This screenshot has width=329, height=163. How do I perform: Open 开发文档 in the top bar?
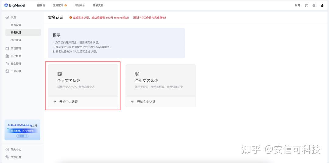(x=98, y=5)
